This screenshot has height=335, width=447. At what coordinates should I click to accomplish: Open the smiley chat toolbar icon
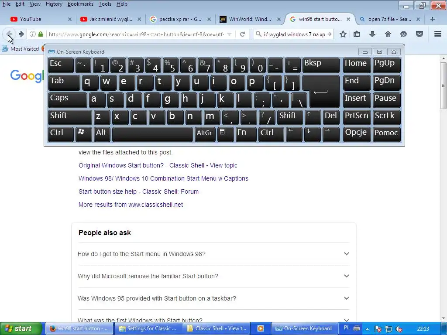tap(403, 34)
